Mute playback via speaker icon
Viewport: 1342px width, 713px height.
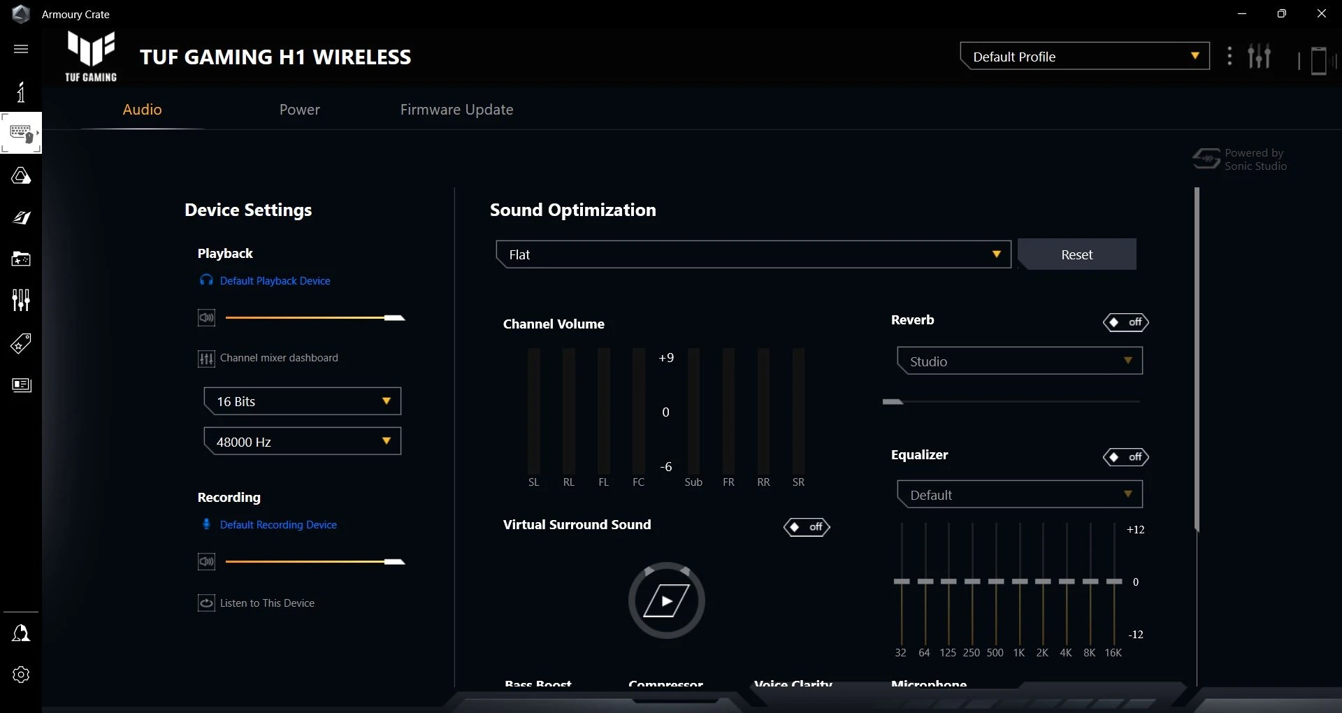(x=206, y=318)
